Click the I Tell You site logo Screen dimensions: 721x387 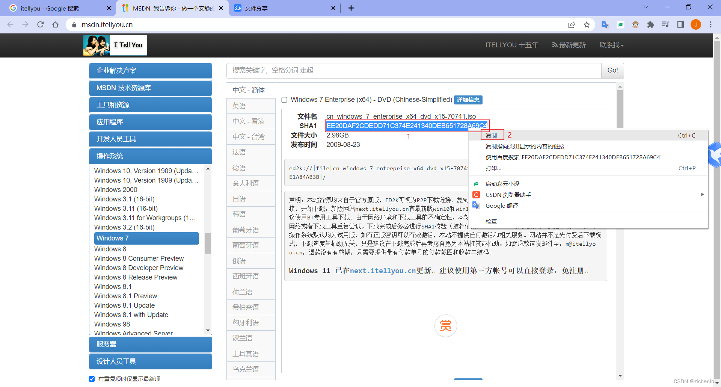(115, 45)
